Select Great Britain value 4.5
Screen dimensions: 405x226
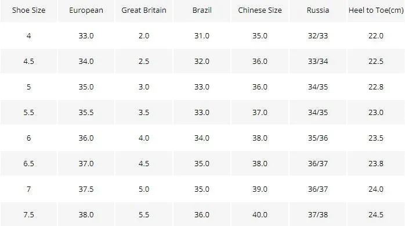click(x=144, y=164)
